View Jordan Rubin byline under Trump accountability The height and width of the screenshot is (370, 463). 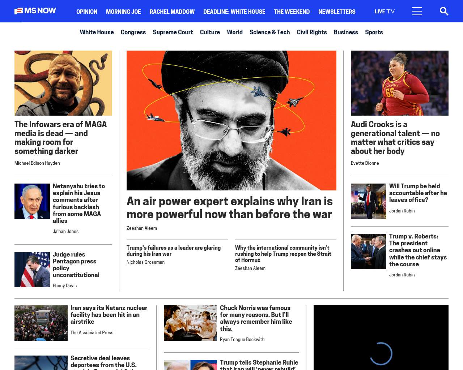(x=402, y=211)
